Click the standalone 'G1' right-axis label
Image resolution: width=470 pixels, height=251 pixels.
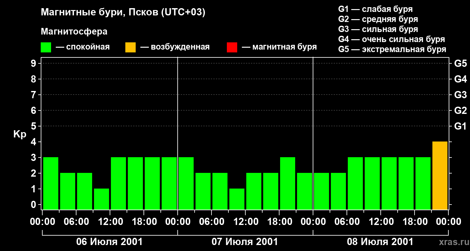tap(461, 126)
